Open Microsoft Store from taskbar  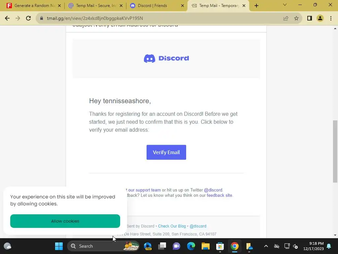tap(220, 246)
